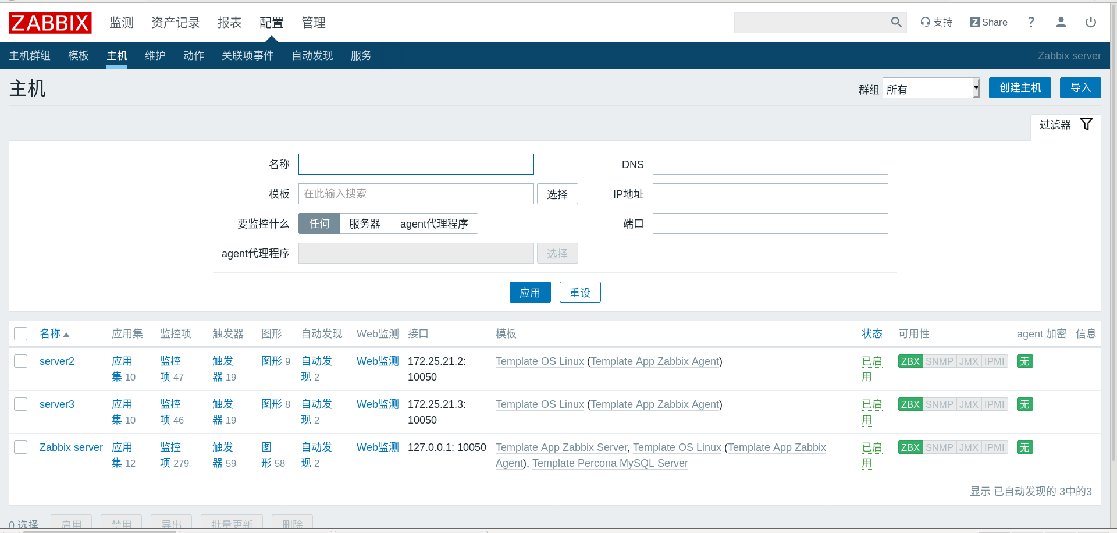Viewport: 1117px width, 533px height.
Task: Switch to 关联项事件 submenu
Action: coord(248,55)
